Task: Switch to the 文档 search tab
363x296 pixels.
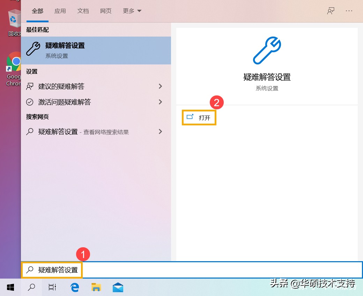Action: (x=83, y=11)
